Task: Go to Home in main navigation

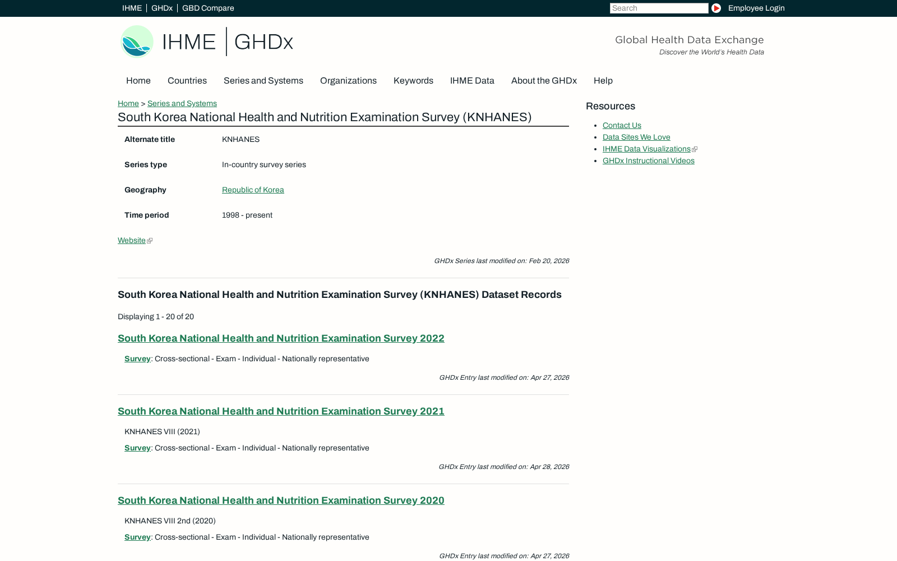Action: click(138, 81)
